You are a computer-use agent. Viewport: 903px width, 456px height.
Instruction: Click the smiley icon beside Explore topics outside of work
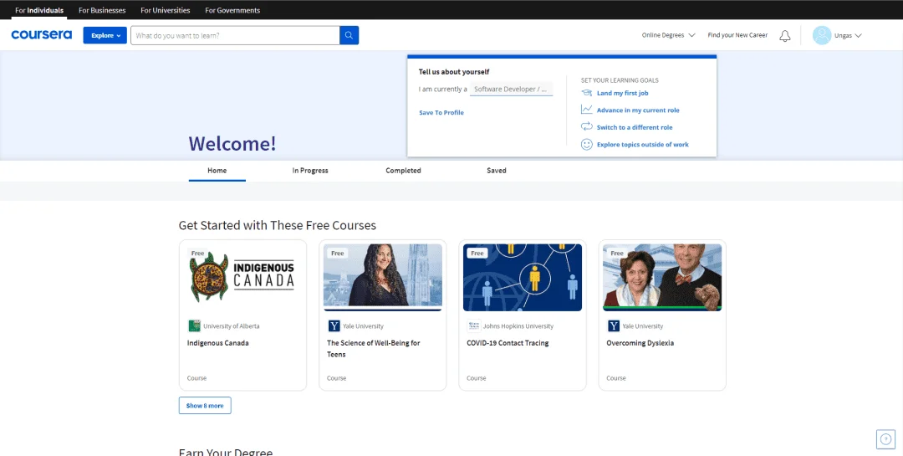pyautogui.click(x=586, y=144)
